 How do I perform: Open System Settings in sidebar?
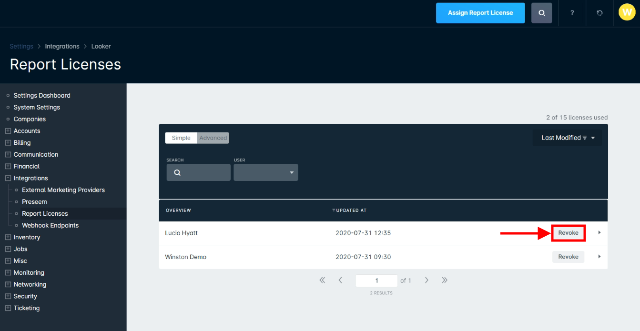pyautogui.click(x=37, y=108)
